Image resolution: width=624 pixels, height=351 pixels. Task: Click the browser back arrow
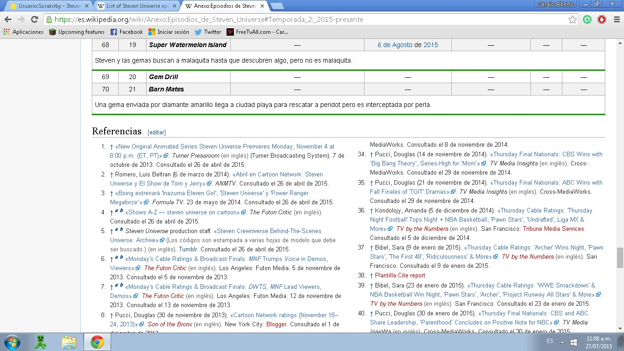point(8,20)
